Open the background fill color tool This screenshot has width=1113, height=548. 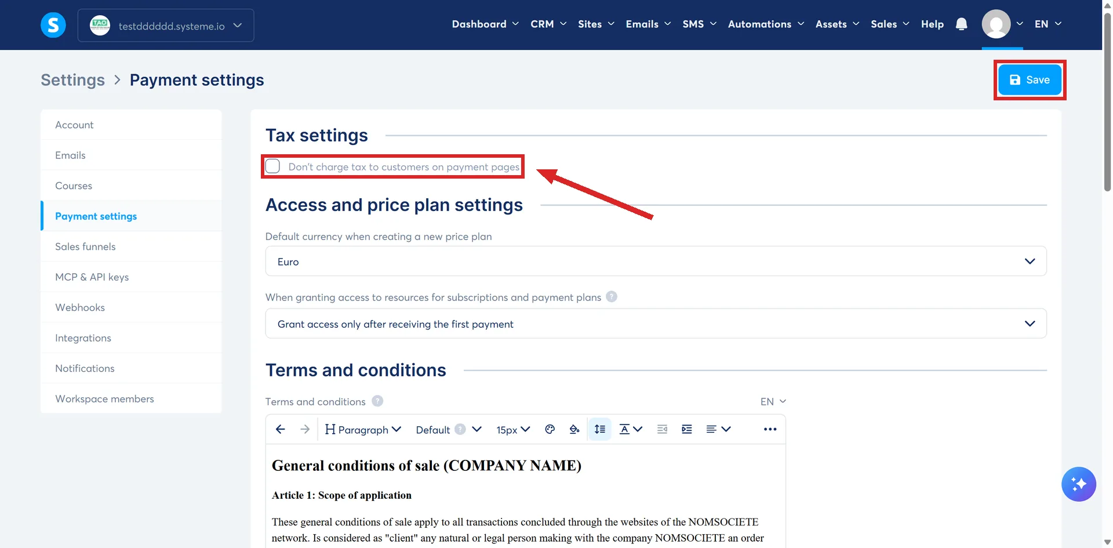coord(574,429)
